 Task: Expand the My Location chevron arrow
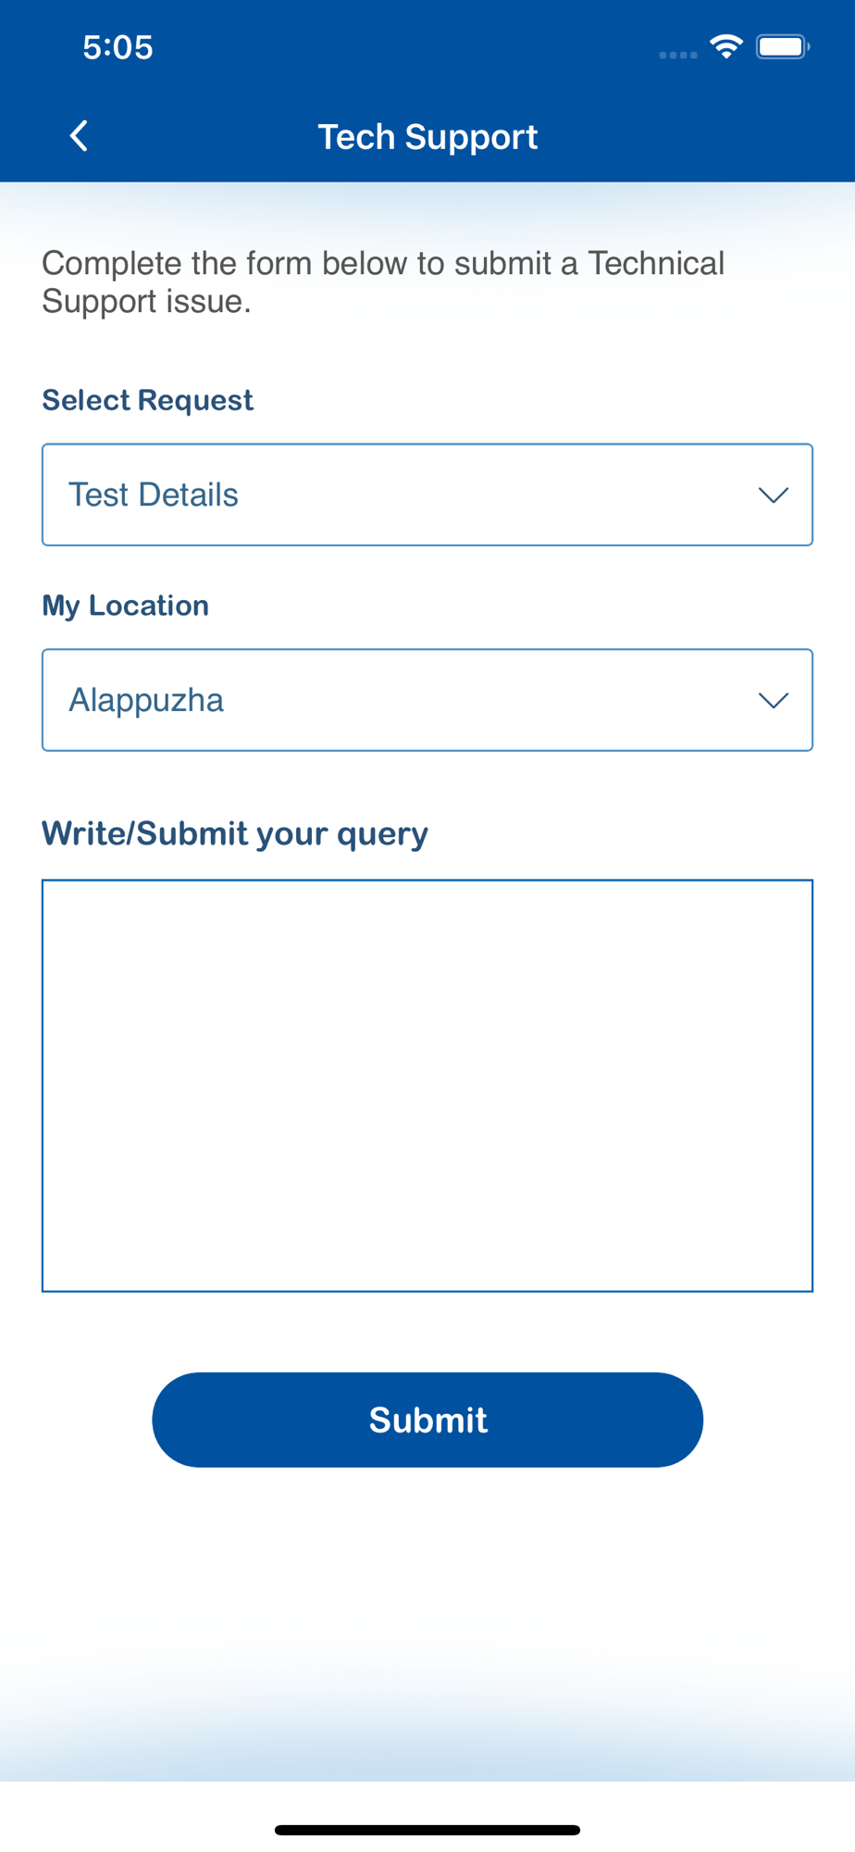[x=774, y=701]
